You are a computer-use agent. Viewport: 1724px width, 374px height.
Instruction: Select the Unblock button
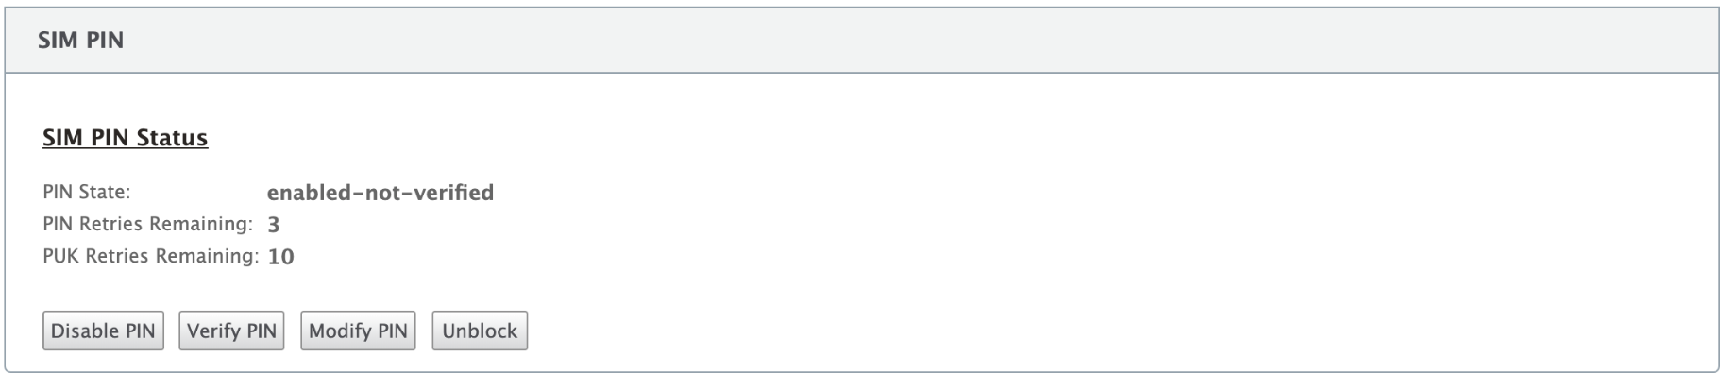480,331
